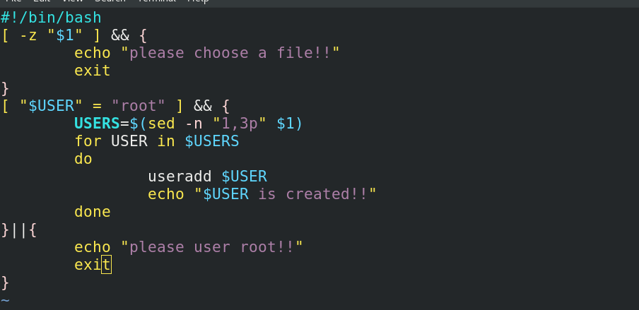The image size is (639, 310).
Task: Click echo before "please user root!!"
Action: (x=93, y=247)
